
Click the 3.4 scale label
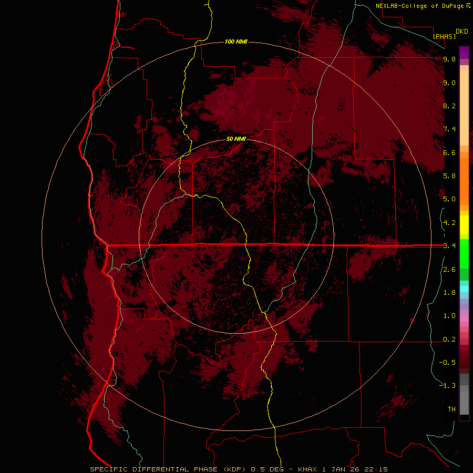(449, 246)
